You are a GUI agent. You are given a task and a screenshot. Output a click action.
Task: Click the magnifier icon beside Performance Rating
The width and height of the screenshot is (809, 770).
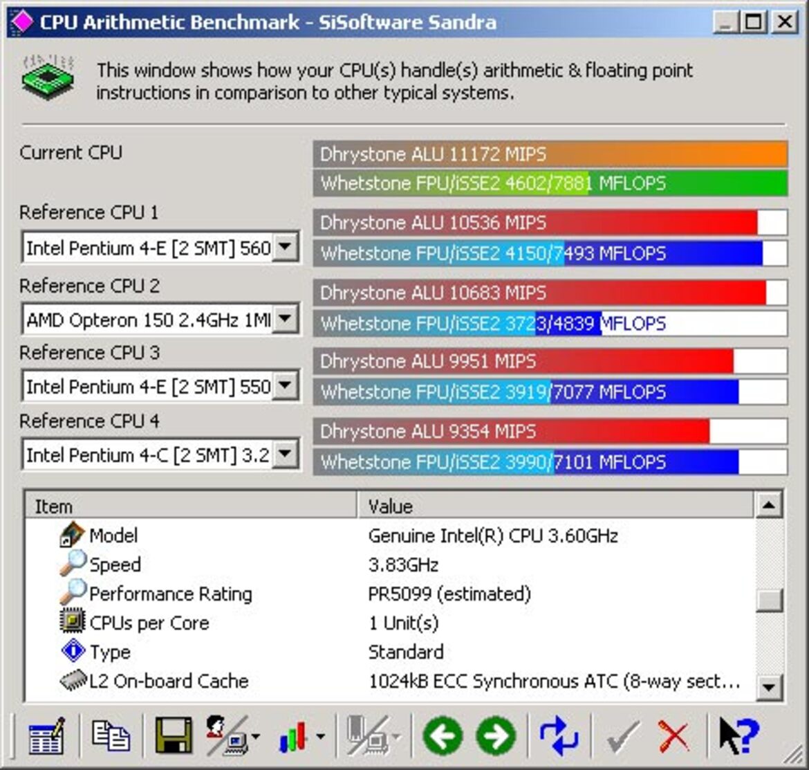[73, 592]
